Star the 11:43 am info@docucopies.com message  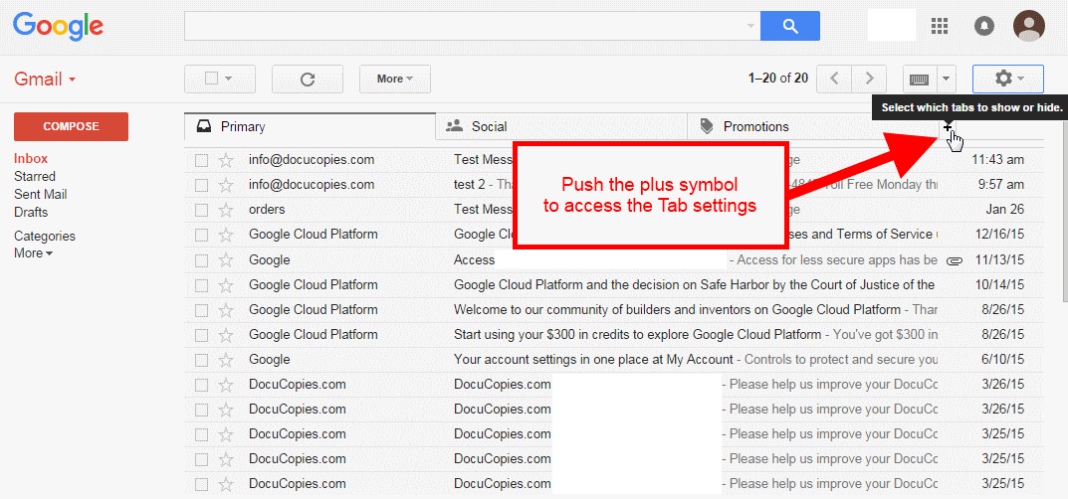[226, 159]
